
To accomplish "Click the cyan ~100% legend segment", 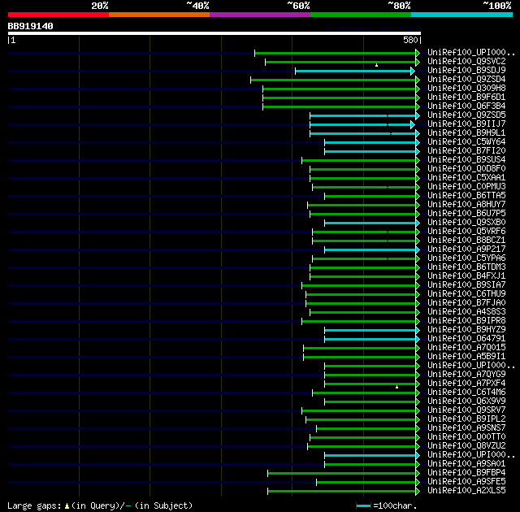I will point(462,15).
